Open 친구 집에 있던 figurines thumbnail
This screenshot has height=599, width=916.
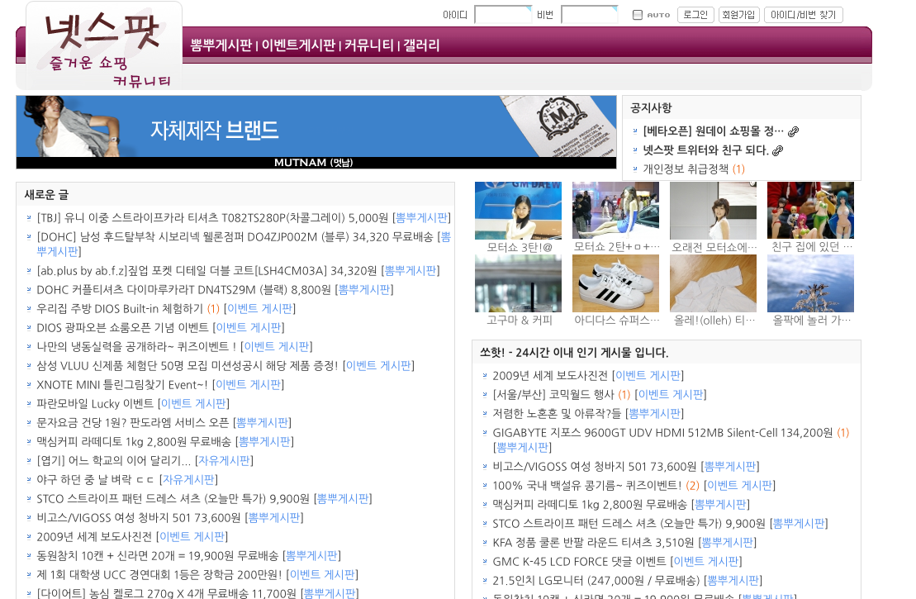click(x=810, y=211)
